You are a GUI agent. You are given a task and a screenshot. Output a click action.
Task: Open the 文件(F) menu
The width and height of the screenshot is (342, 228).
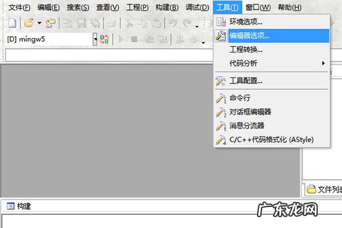click(20, 8)
